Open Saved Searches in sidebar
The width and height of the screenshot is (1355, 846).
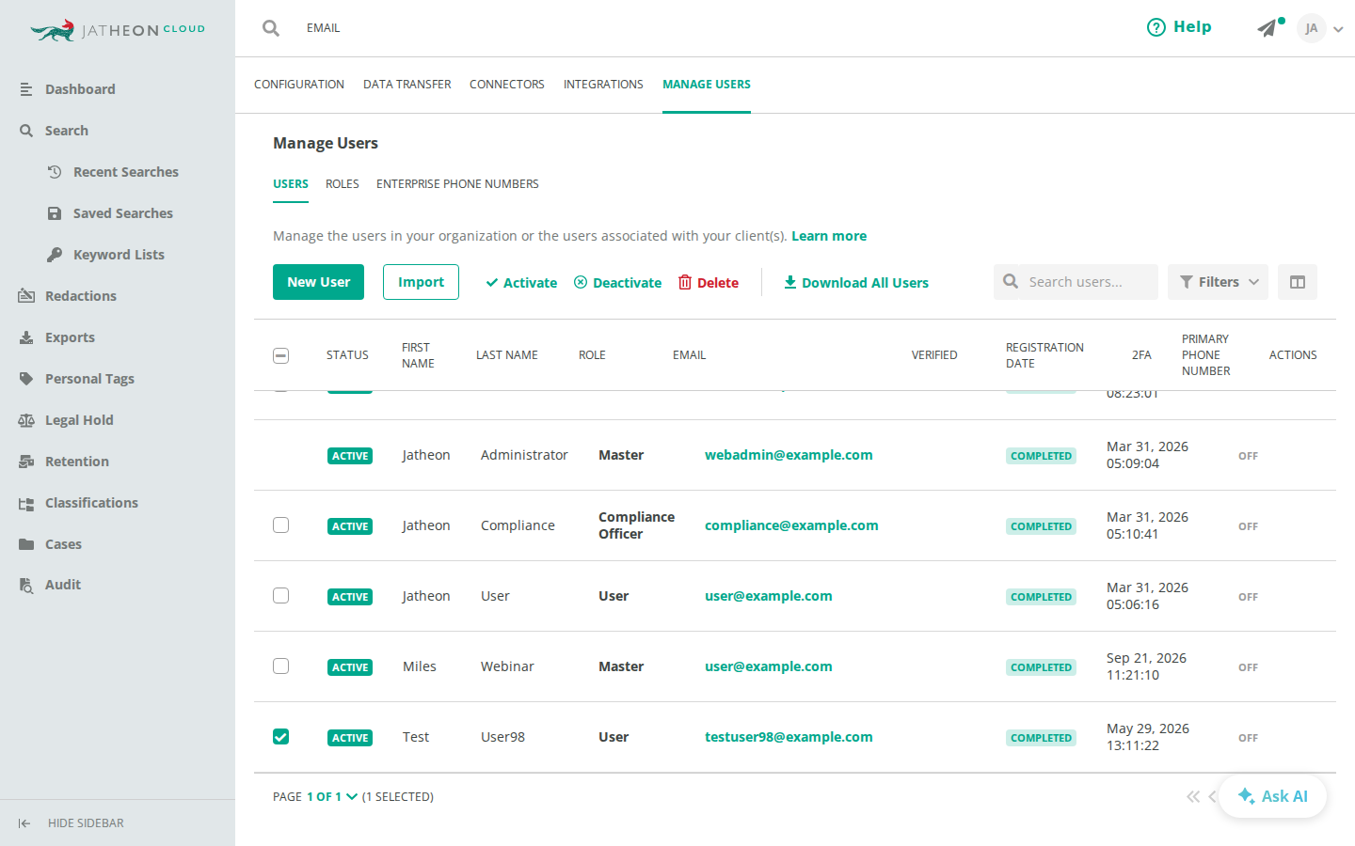pos(123,213)
